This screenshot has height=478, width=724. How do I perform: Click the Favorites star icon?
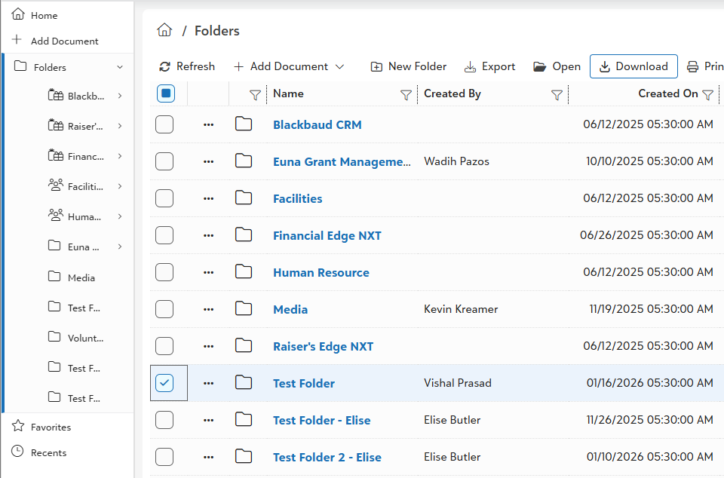(18, 425)
